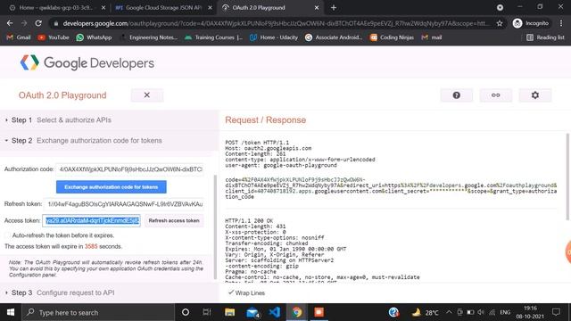Go back with browser back arrow
Screen dimensions: 571x321
(10, 23)
